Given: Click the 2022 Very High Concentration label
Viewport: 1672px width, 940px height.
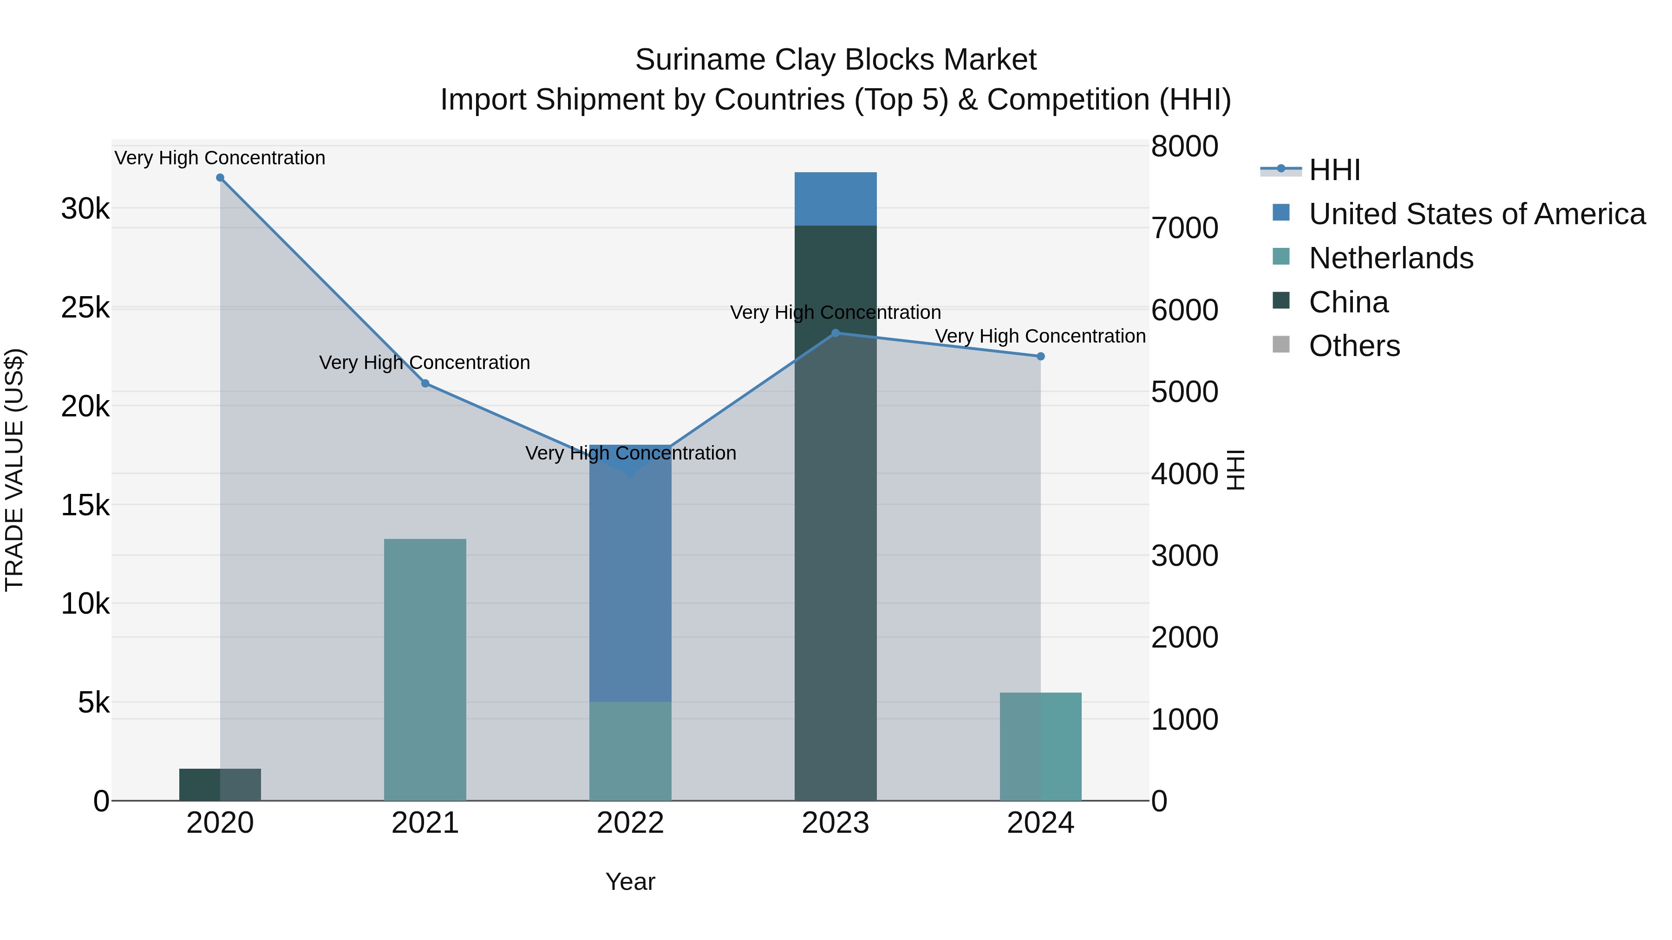Looking at the screenshot, I should 630,454.
